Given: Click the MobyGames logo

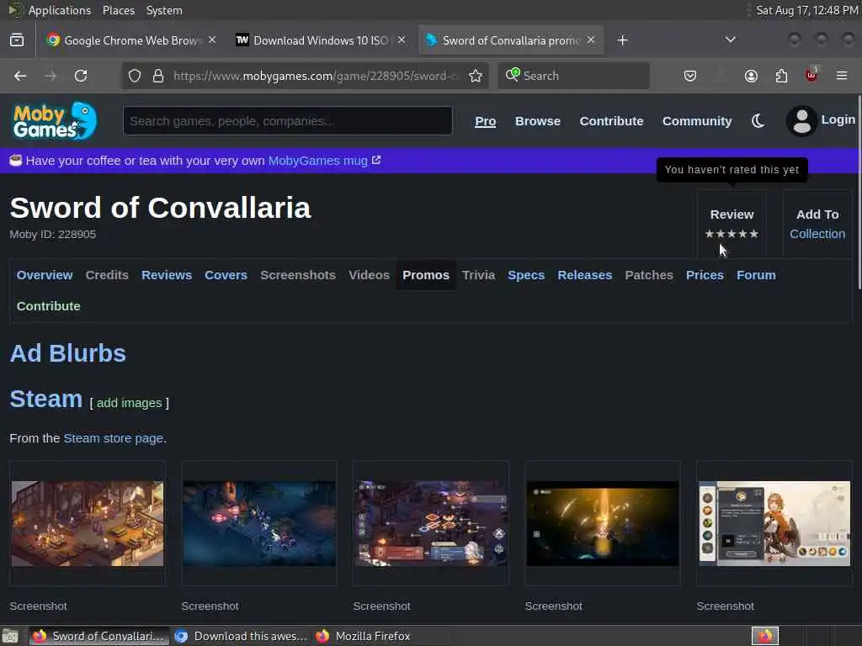Looking at the screenshot, I should point(55,120).
